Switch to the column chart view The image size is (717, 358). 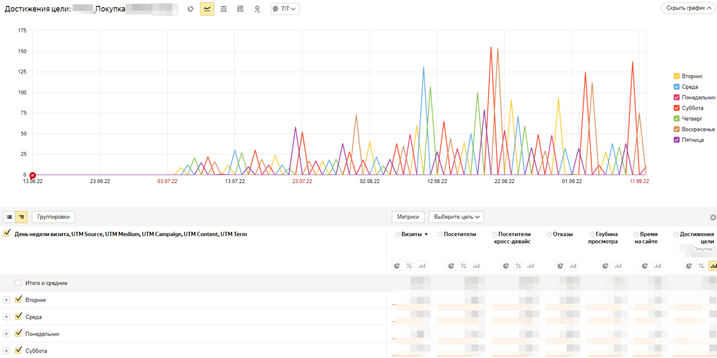pos(240,9)
